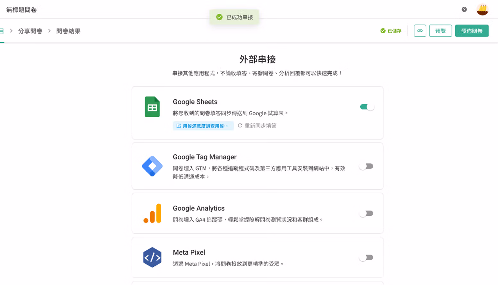Click the Google Sheets heading text
The width and height of the screenshot is (498, 285).
tap(195, 102)
